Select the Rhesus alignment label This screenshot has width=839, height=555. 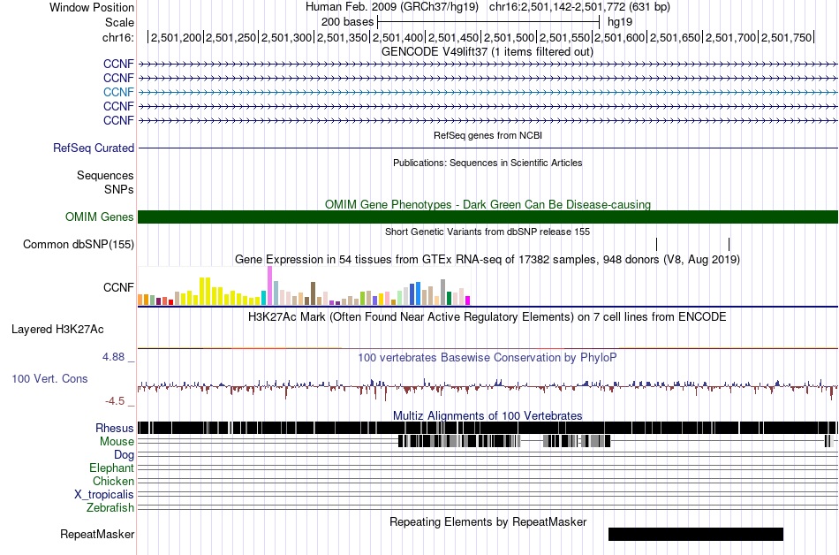(115, 428)
